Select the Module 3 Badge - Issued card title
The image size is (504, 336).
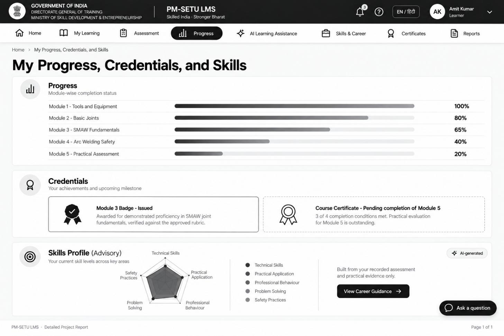click(x=124, y=208)
